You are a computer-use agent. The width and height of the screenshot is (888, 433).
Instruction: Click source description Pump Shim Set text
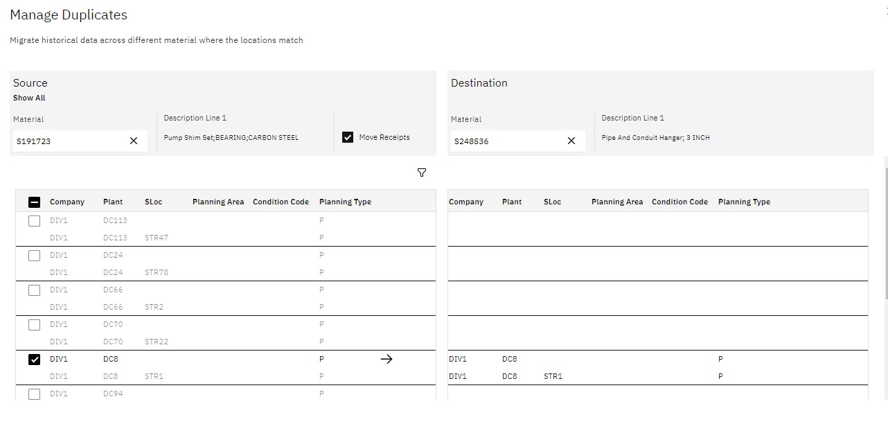coord(231,137)
